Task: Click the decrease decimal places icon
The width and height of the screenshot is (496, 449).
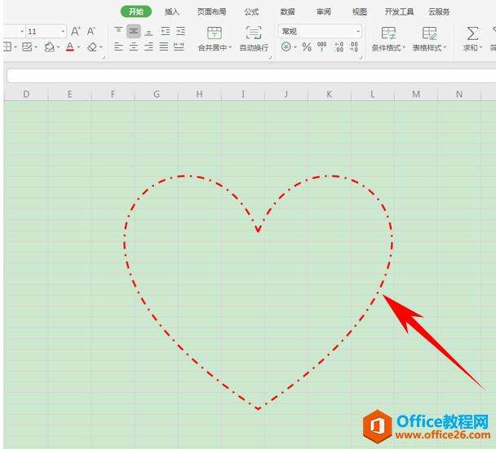Action: pos(354,47)
